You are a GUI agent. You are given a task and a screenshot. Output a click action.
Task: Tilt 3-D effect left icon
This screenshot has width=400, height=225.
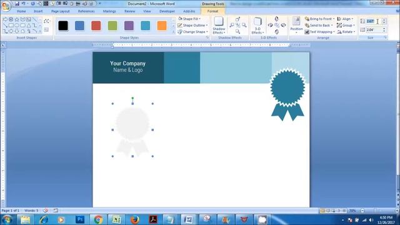[x=271, y=25]
